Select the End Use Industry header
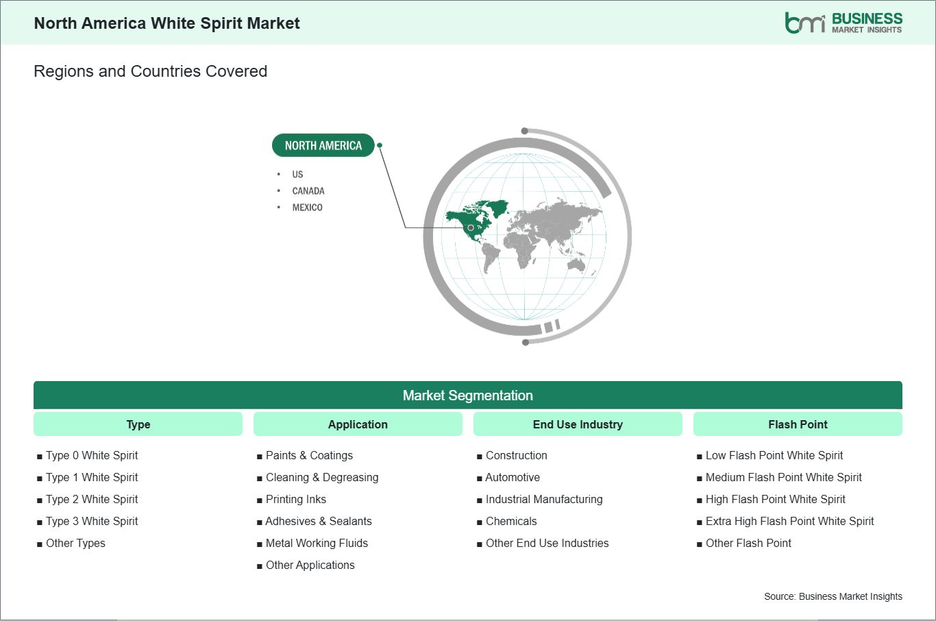The width and height of the screenshot is (936, 621). coord(578,424)
